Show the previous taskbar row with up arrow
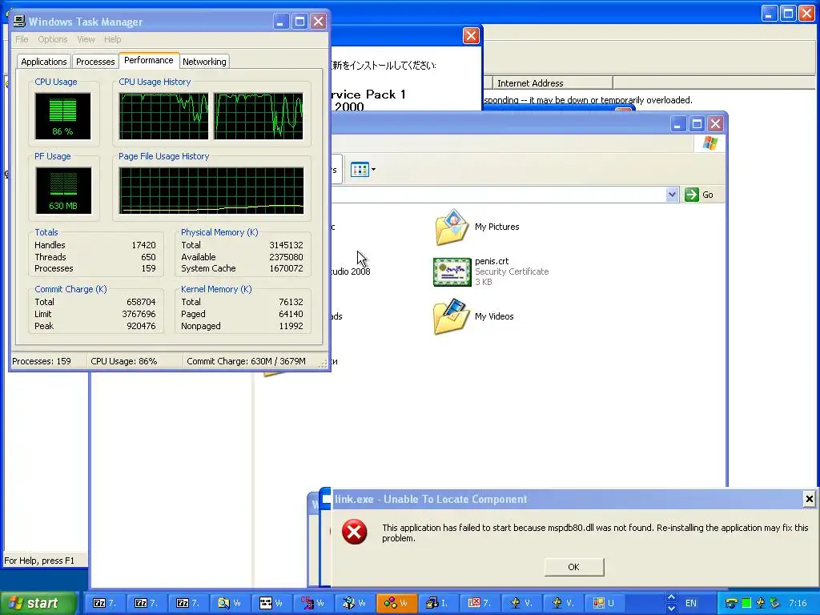The image size is (820, 615). click(672, 597)
